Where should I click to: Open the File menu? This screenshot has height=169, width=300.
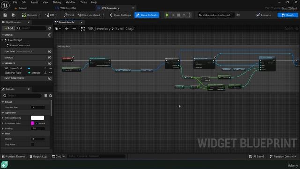15,2
